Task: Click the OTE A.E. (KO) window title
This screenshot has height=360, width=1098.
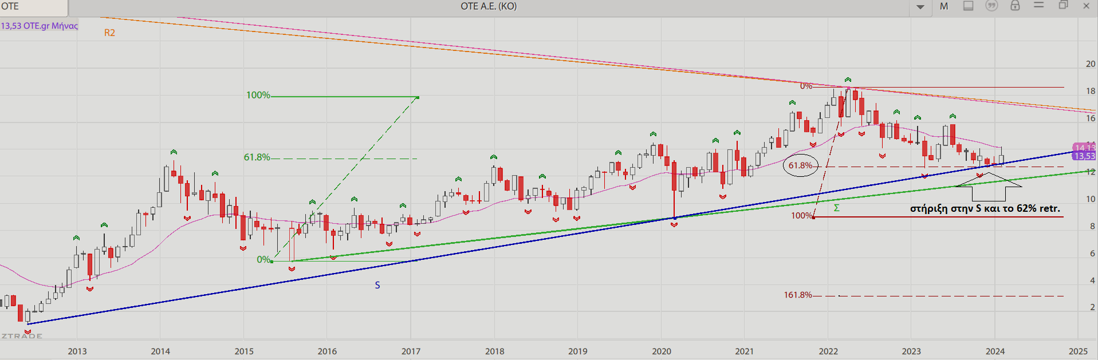Action: [x=489, y=6]
